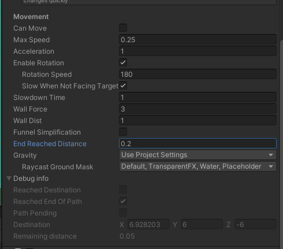Click the End Reached Distance field
The image size is (283, 249).
click(198, 143)
